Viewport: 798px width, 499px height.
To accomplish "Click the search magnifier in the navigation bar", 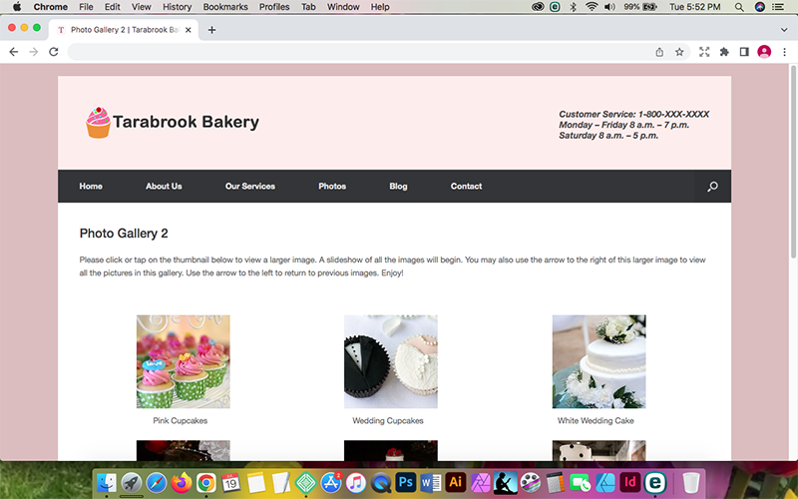I will [712, 187].
